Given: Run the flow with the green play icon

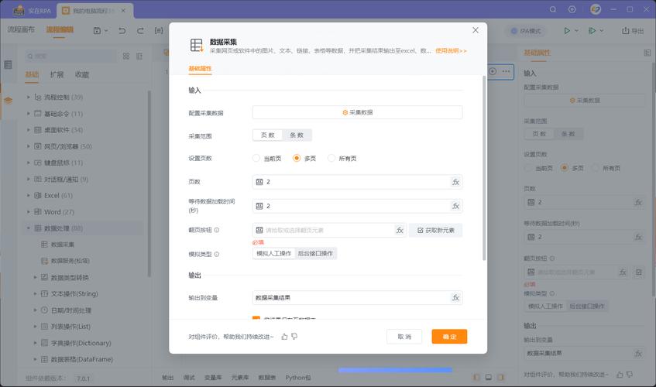Looking at the screenshot, I should (x=567, y=30).
